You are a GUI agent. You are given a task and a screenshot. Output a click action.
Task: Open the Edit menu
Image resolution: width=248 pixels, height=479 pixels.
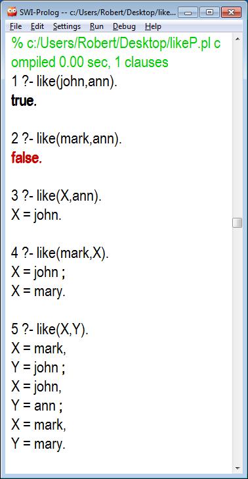click(37, 26)
